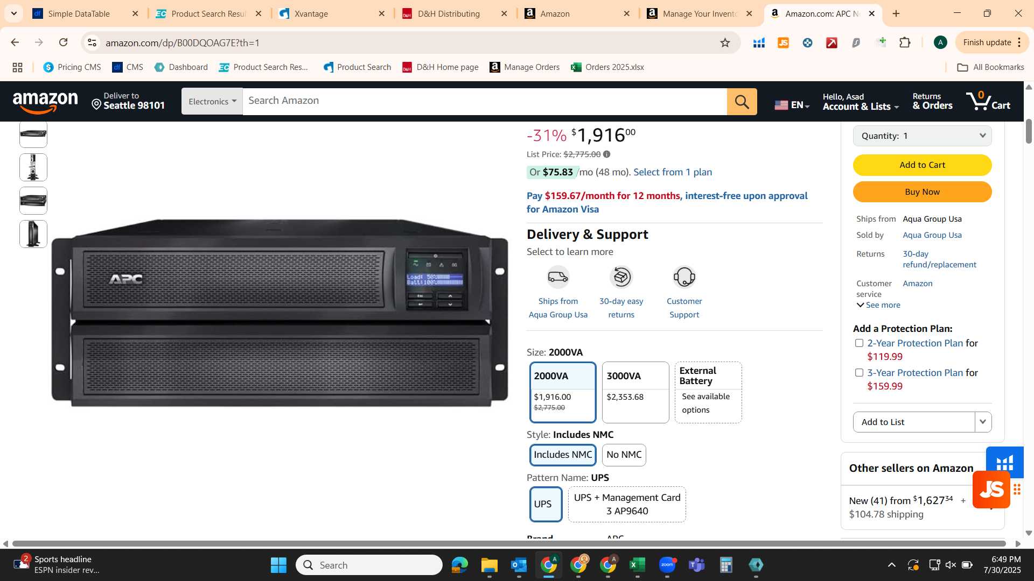Open the 30-day refund/replacement link

[x=939, y=259]
